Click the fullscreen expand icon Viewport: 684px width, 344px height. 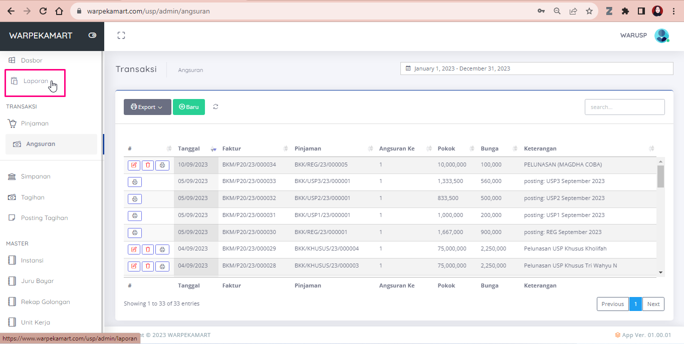(x=121, y=35)
